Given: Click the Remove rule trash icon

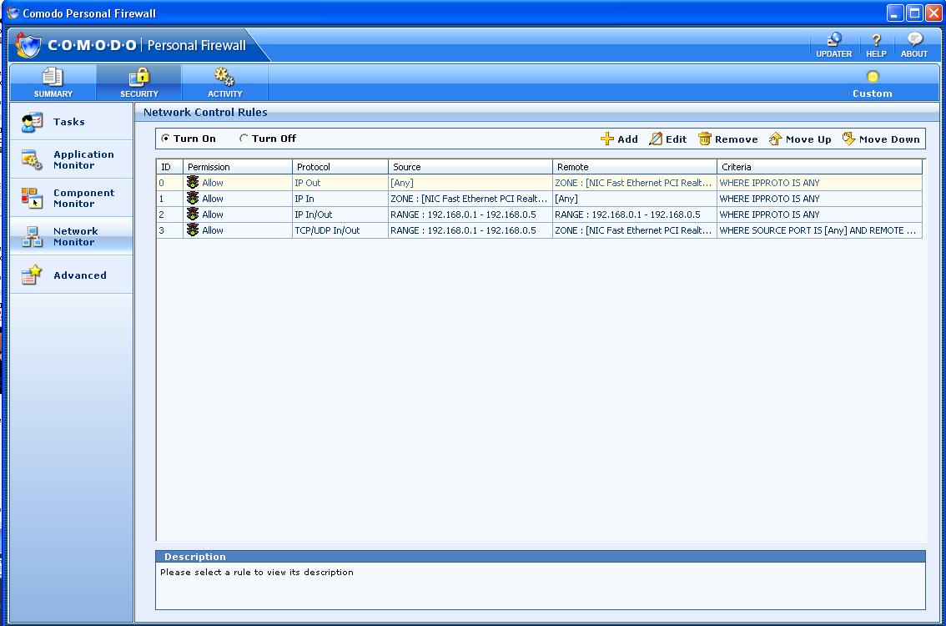Looking at the screenshot, I should (x=705, y=139).
